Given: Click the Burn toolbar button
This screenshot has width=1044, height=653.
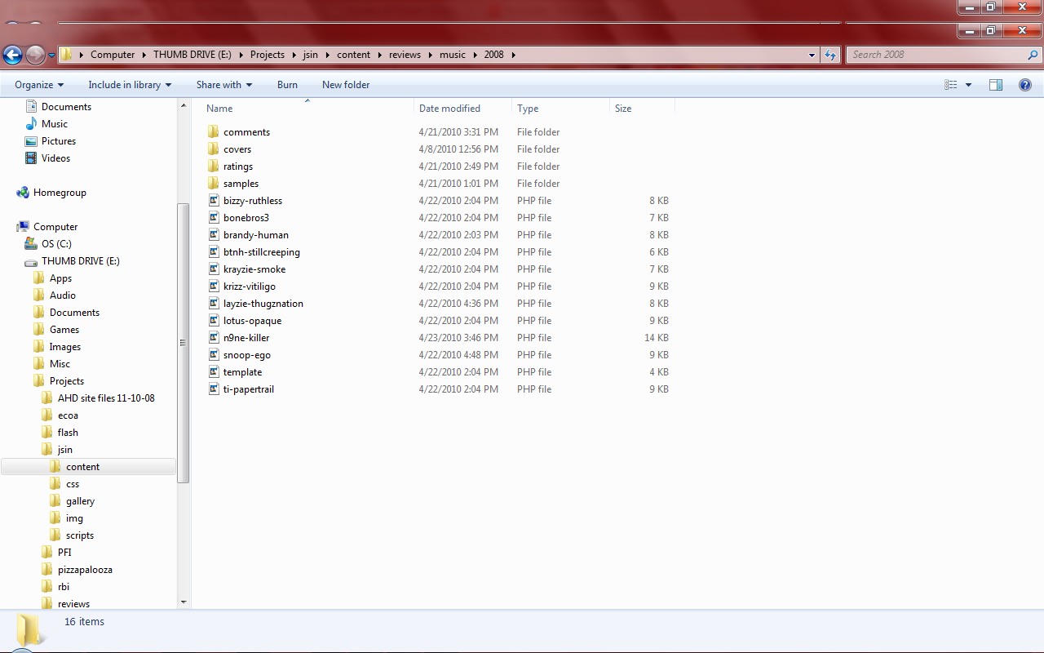Looking at the screenshot, I should coord(287,85).
